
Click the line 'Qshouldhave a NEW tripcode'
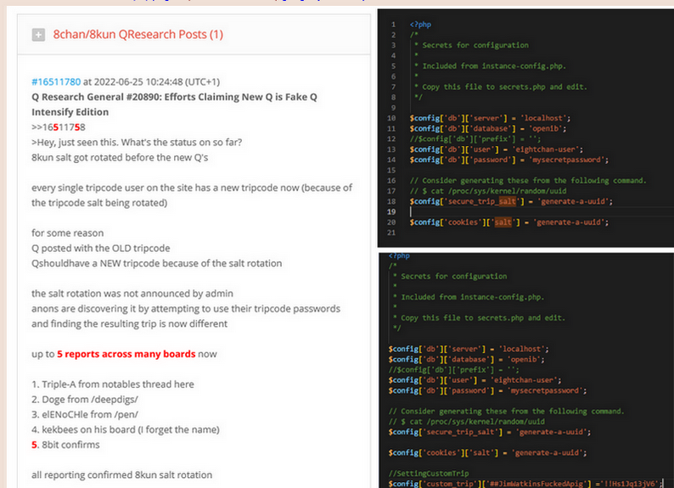coord(156,263)
